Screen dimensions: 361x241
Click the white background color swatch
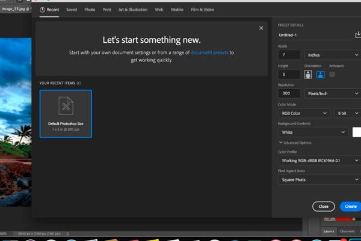click(x=356, y=132)
